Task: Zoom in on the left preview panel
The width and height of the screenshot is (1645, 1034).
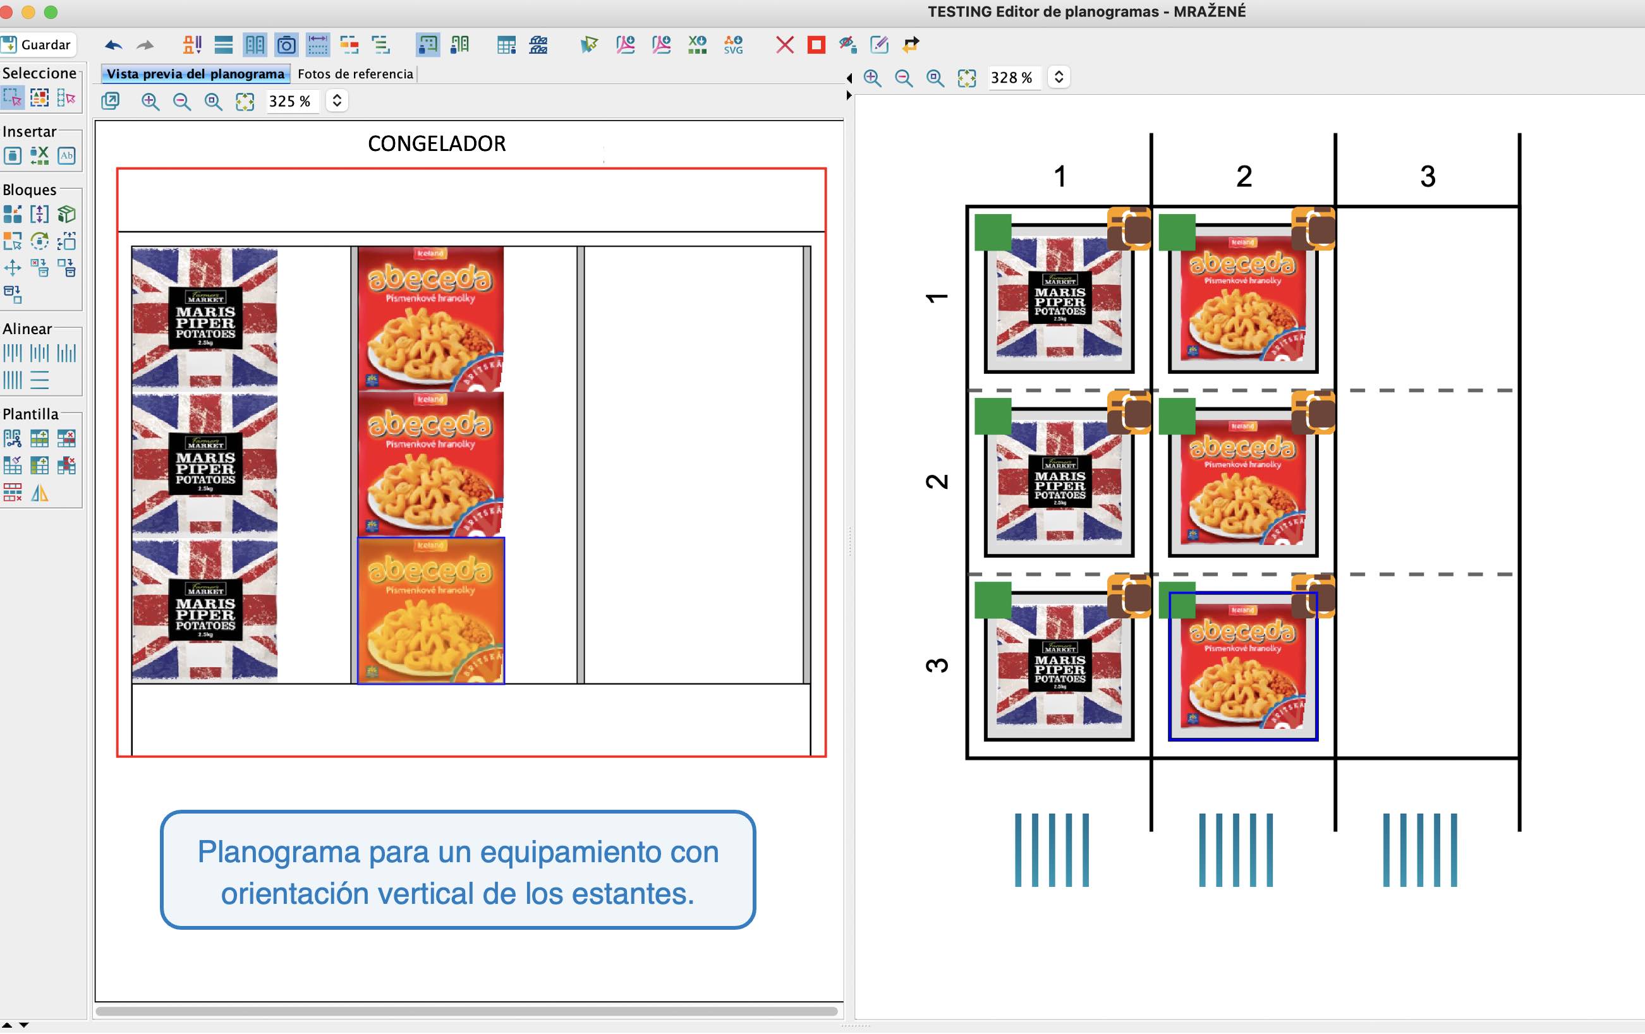Action: pos(150,101)
